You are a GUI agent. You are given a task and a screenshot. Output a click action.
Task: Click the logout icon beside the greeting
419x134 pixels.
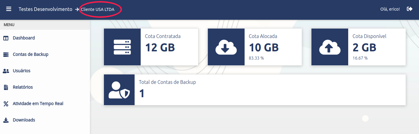point(410,9)
